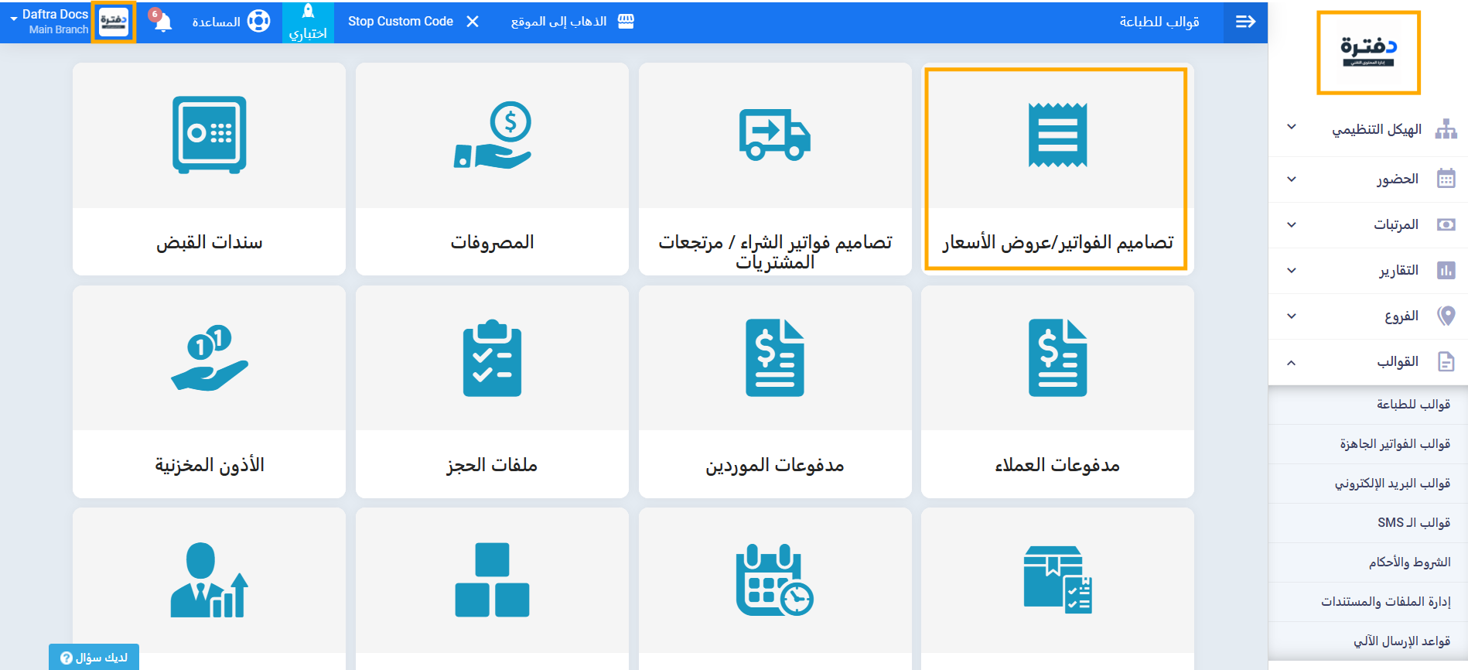The width and height of the screenshot is (1468, 670).
Task: Click the الذهاب إلى الموقع link
Action: (572, 22)
